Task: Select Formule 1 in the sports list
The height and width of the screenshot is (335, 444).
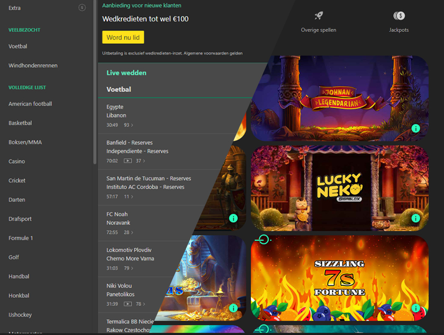Action: click(20, 238)
